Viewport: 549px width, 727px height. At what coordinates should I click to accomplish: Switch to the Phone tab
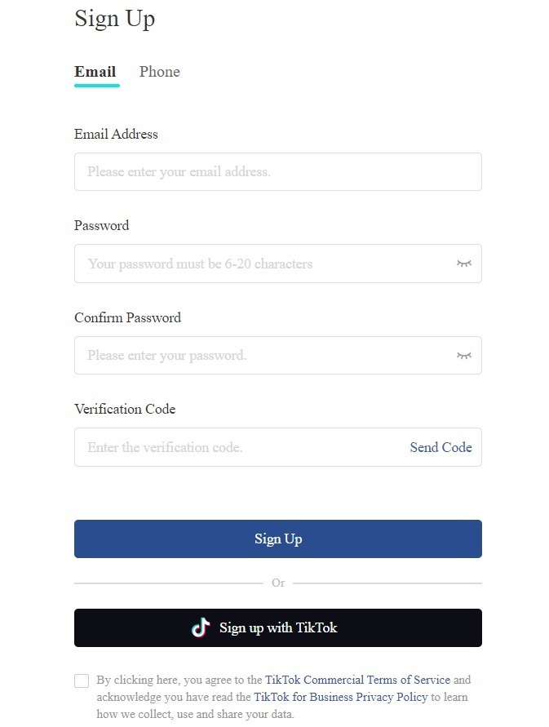(160, 72)
